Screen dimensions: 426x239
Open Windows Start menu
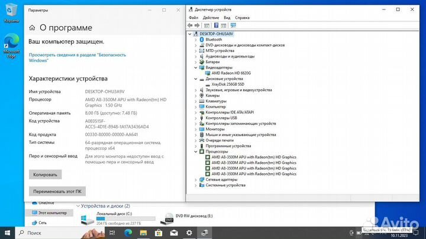[7, 233]
